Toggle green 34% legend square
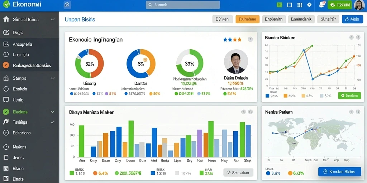 (x=201, y=173)
